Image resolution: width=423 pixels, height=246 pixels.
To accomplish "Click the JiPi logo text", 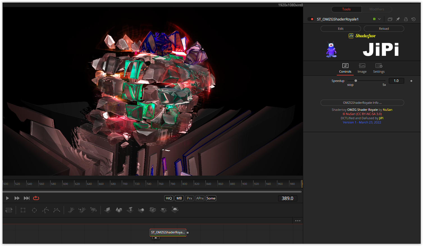I will [x=381, y=50].
